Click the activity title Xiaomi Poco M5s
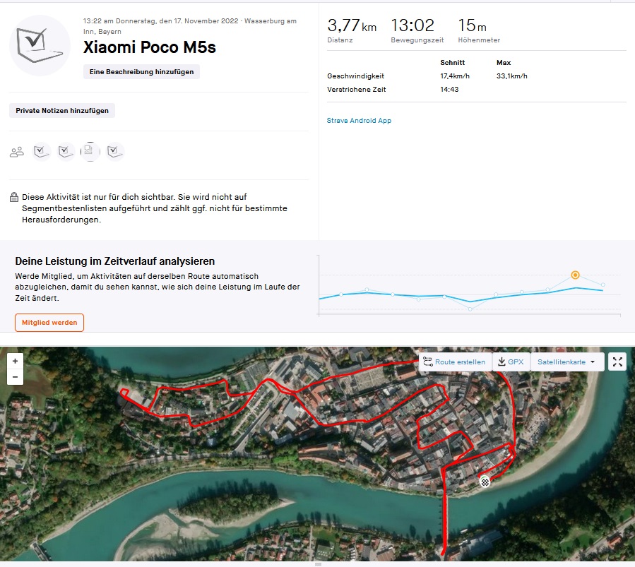Screen dimensions: 635x567 point(150,48)
